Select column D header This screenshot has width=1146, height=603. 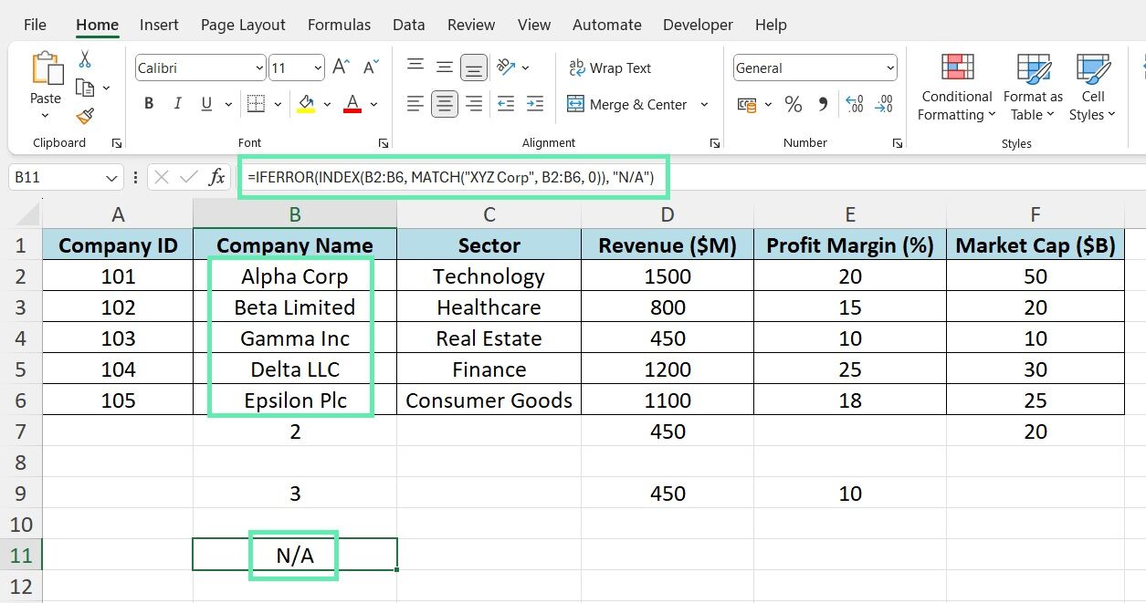(668, 214)
